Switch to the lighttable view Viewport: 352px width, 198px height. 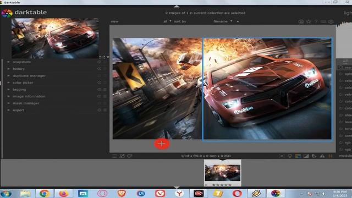(348, 13)
